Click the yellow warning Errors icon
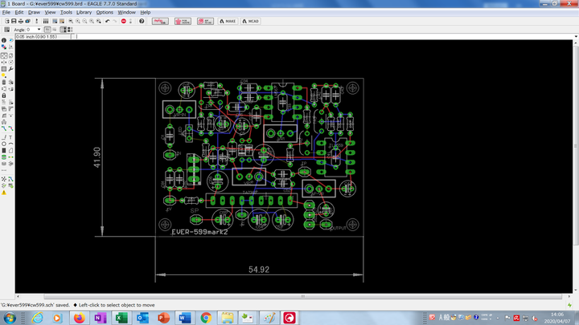 tap(4, 193)
